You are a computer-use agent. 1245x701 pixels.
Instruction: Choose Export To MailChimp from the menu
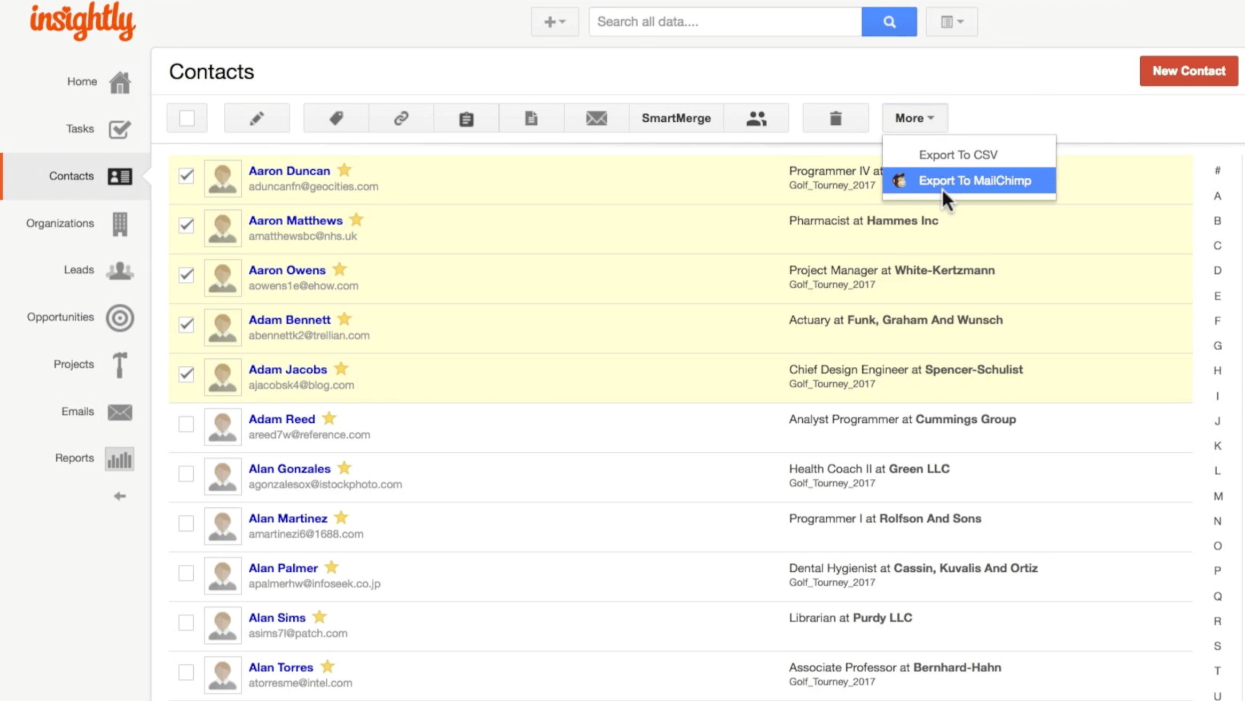coord(975,180)
